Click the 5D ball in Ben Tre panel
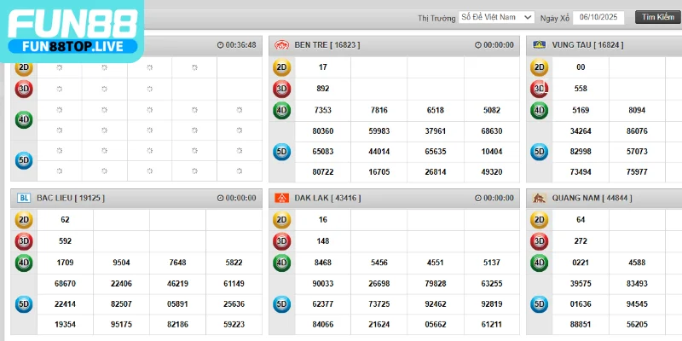Viewport: 682px width, 341px height. tap(282, 152)
